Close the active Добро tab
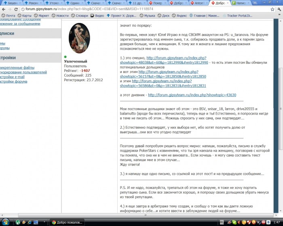 point(227,3)
